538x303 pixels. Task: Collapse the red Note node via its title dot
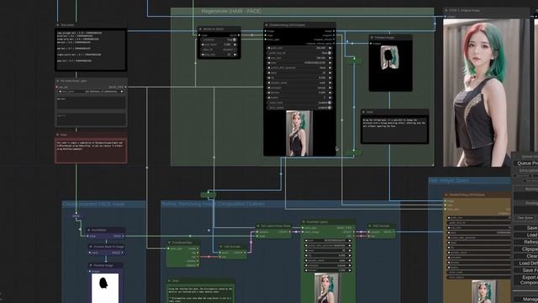58,135
